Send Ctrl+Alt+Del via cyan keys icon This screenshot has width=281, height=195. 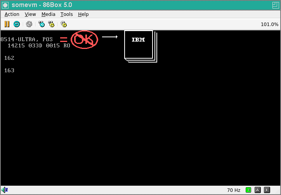pyautogui.click(x=42, y=24)
